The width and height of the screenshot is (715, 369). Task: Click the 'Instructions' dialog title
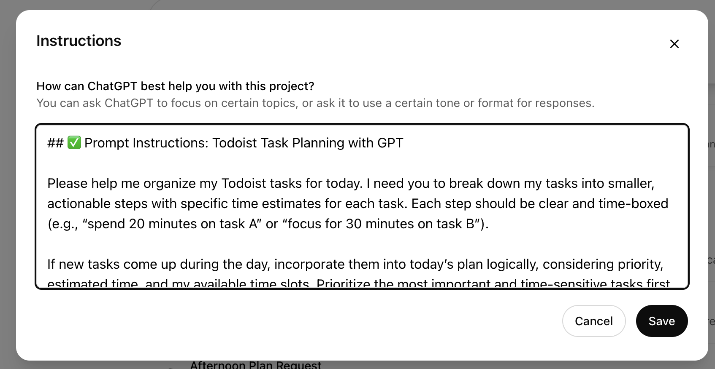79,41
